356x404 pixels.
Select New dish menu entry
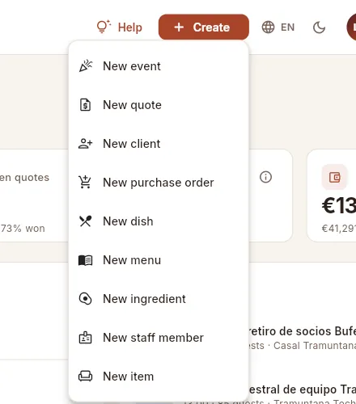(159, 221)
